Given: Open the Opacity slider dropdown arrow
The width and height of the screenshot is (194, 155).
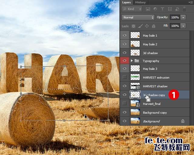Looking at the screenshot, I should [x=183, y=18].
